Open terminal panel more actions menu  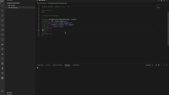161,65
